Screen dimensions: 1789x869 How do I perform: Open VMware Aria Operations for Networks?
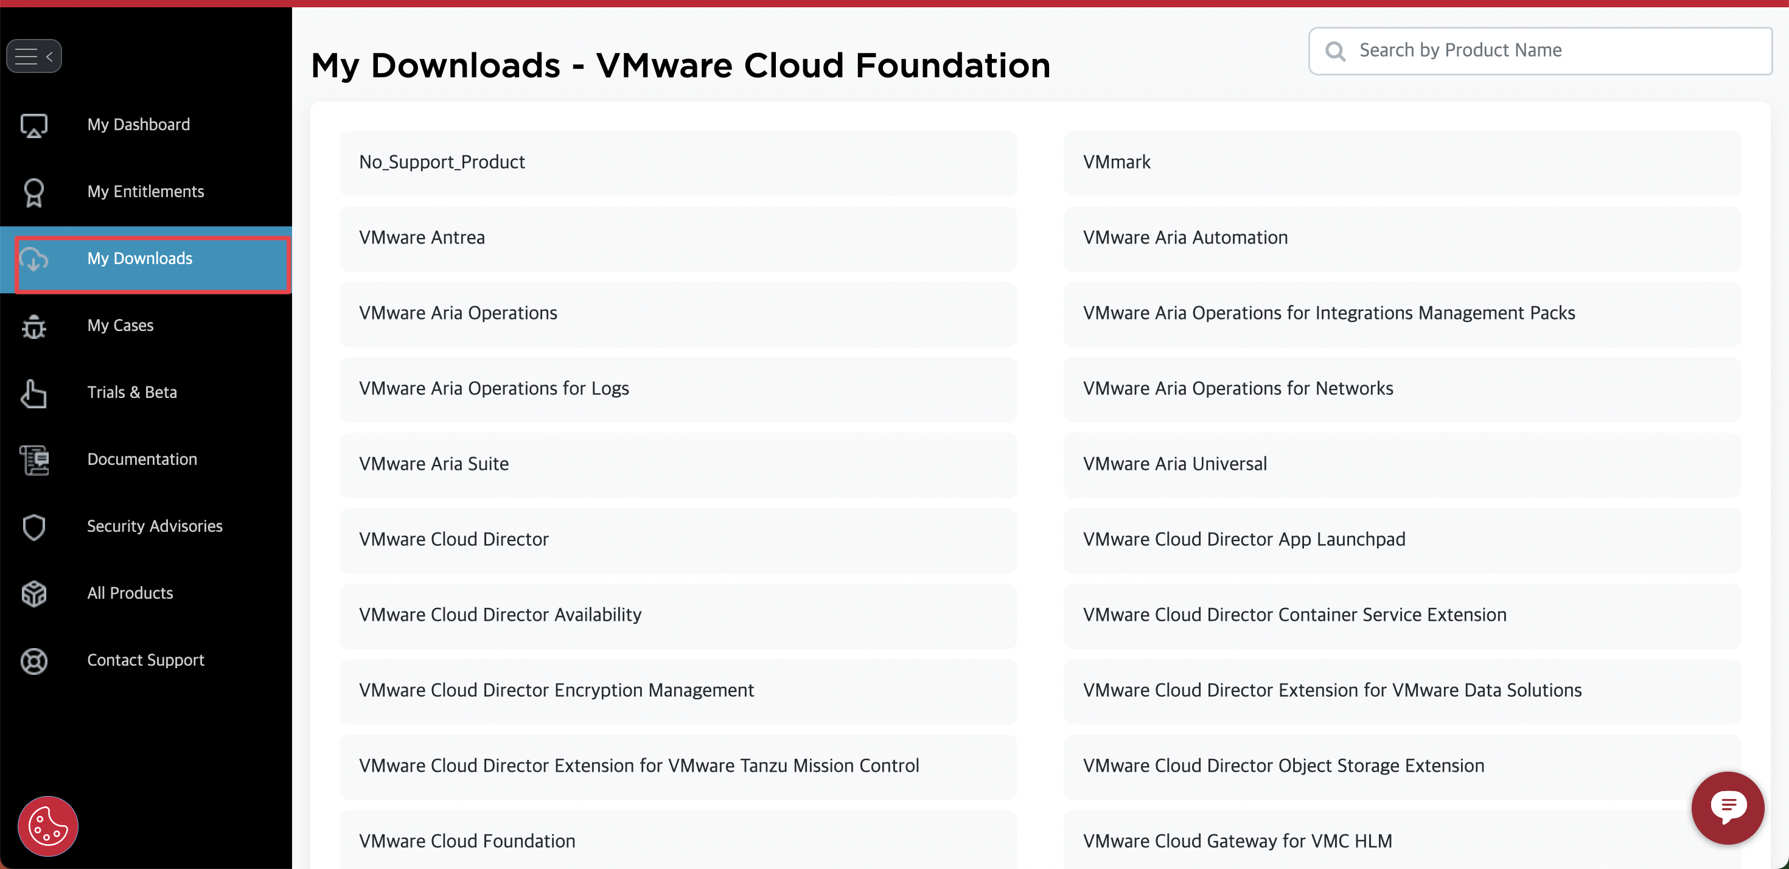point(1401,389)
